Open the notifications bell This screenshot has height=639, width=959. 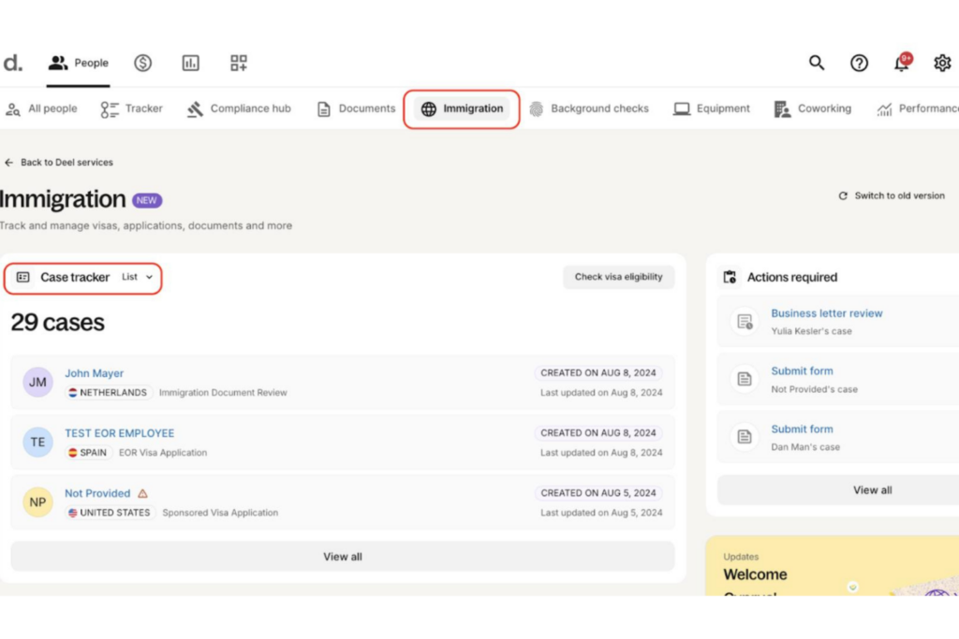click(x=902, y=63)
